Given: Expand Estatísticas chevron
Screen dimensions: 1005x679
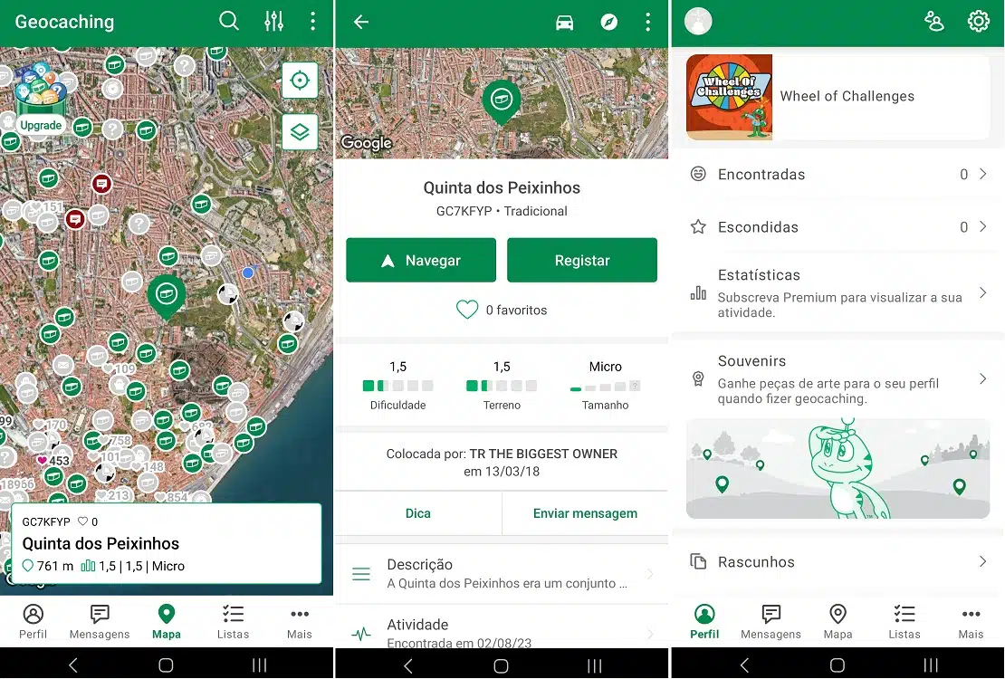Looking at the screenshot, I should point(983,293).
